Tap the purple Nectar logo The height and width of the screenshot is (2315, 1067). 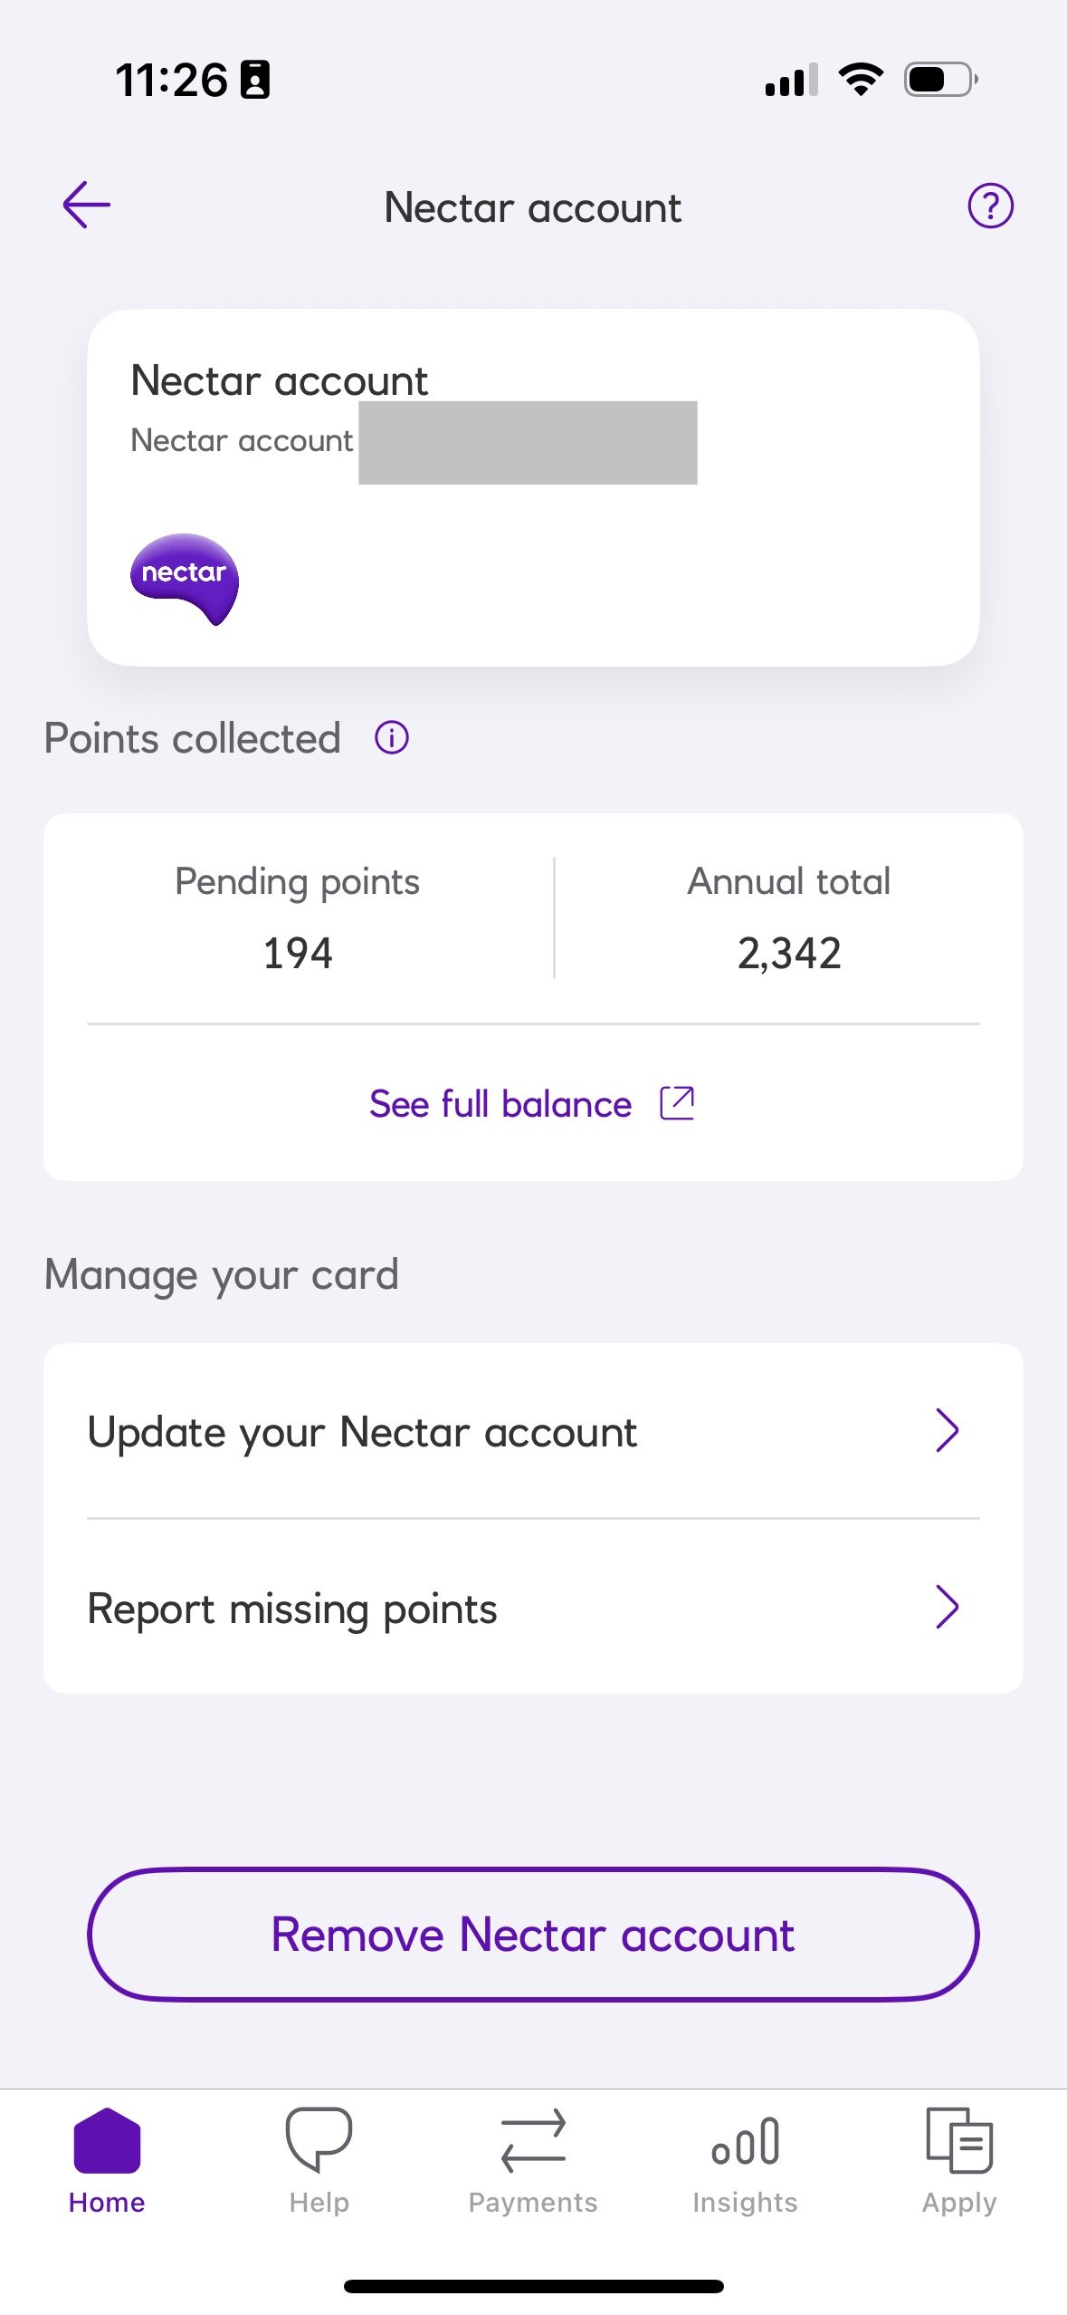point(185,578)
